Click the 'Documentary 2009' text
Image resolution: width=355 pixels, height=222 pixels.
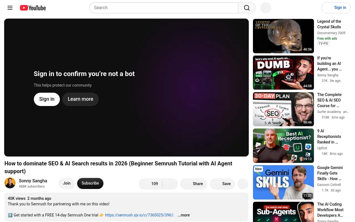click(331, 33)
